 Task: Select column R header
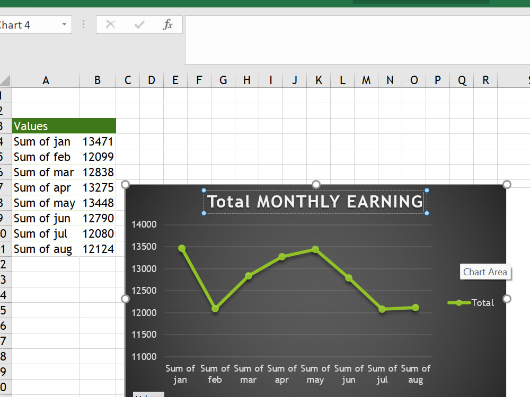point(485,80)
